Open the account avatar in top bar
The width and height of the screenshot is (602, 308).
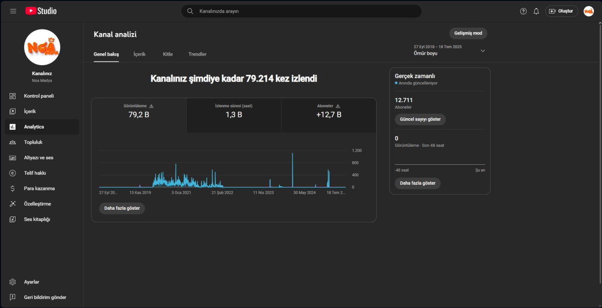tap(588, 11)
